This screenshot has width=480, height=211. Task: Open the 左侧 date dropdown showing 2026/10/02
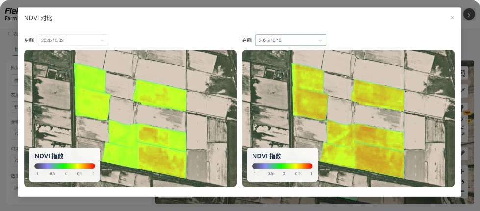click(x=73, y=40)
